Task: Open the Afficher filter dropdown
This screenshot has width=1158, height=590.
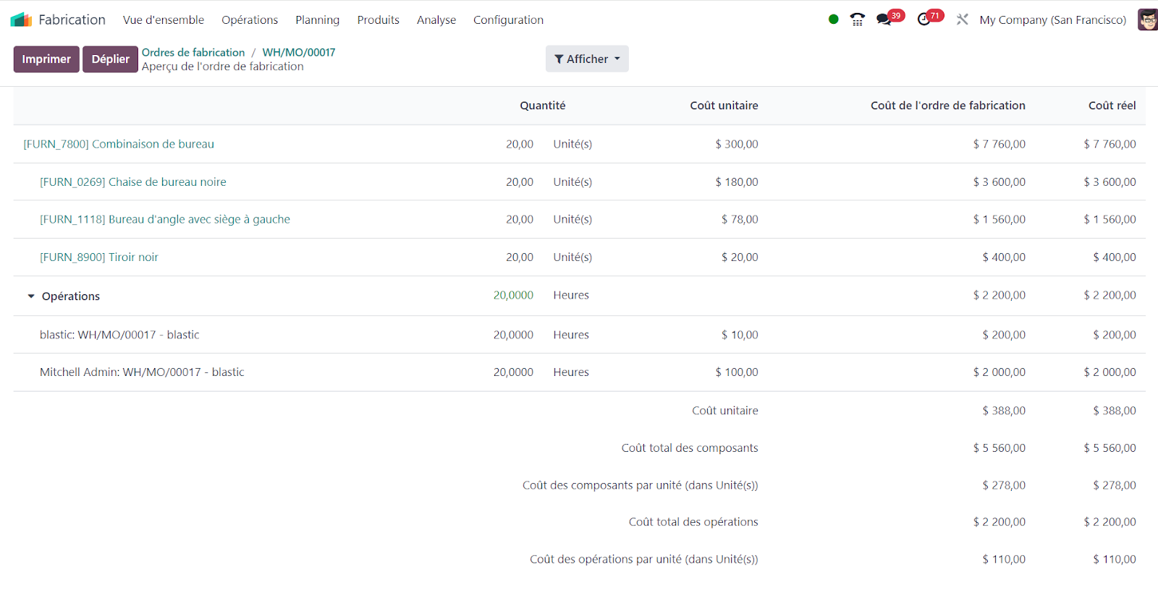Action: click(586, 59)
